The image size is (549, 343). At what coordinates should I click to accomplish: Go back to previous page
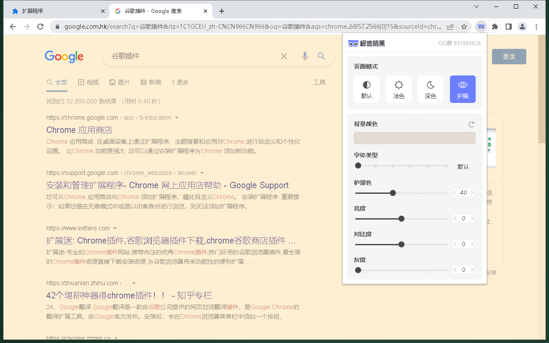coord(13,27)
